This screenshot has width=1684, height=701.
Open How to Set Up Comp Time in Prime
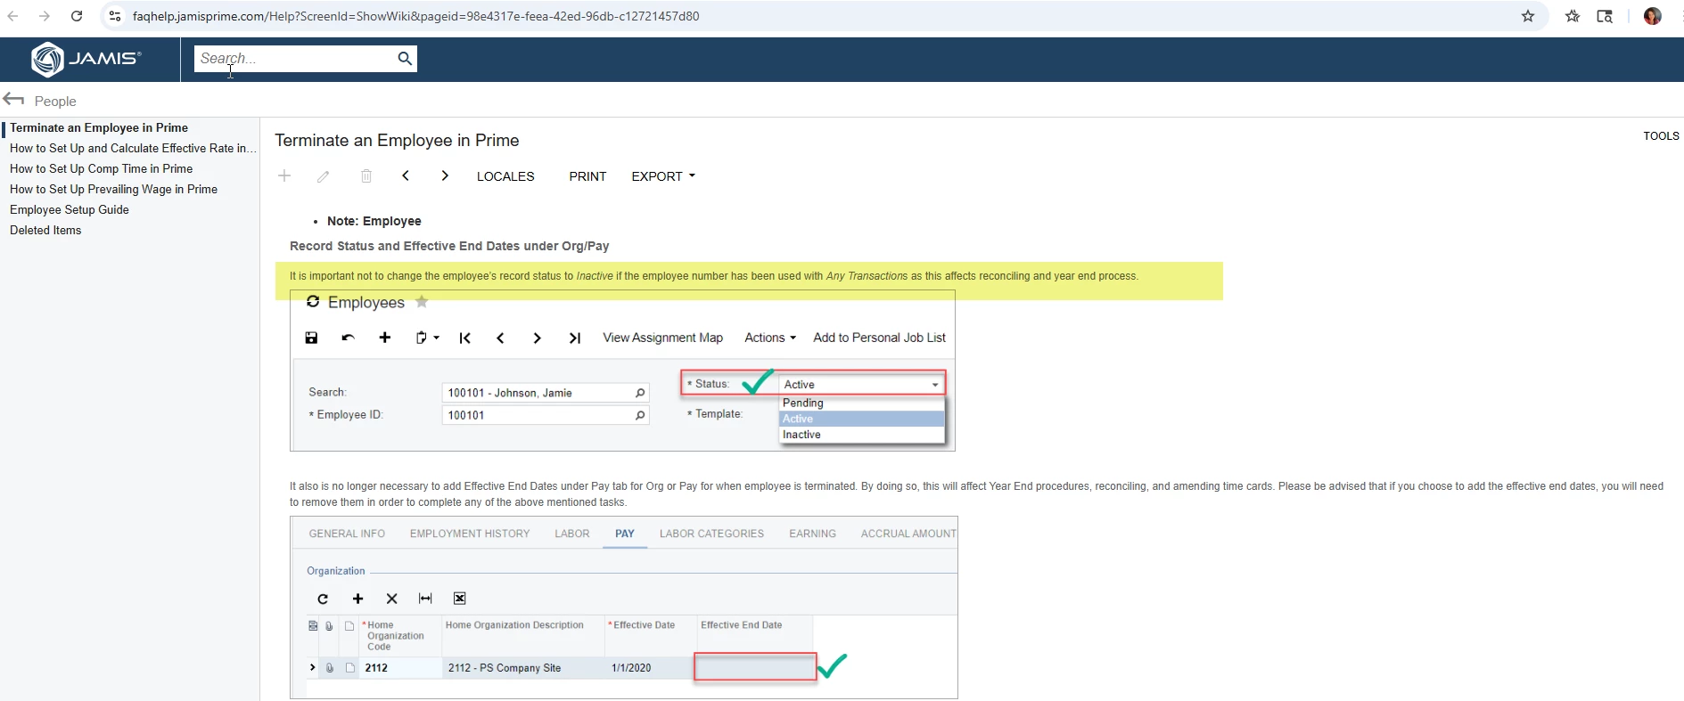(101, 169)
